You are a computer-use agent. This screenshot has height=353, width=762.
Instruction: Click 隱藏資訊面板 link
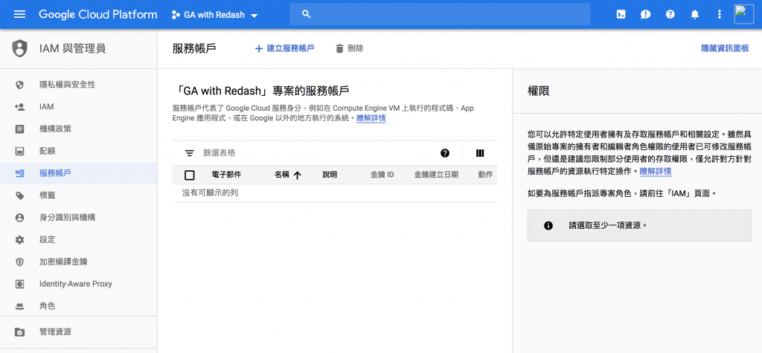pos(725,48)
